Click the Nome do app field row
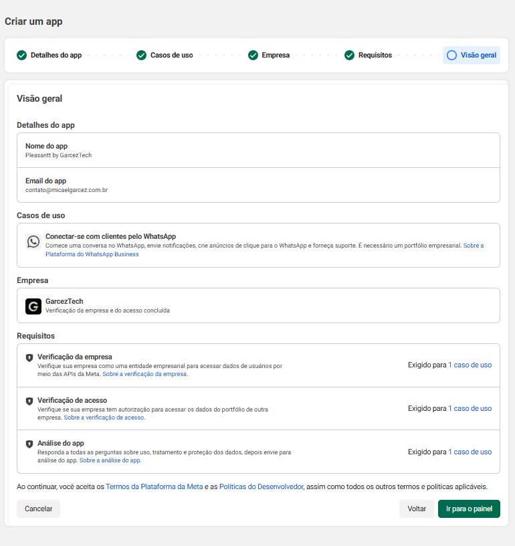The image size is (515, 546). (257, 151)
